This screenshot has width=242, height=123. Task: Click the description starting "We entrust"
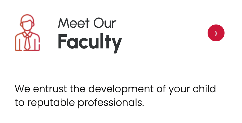click(x=115, y=96)
